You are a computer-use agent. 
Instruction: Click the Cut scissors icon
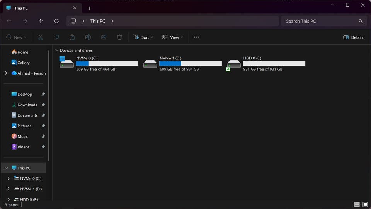point(41,37)
